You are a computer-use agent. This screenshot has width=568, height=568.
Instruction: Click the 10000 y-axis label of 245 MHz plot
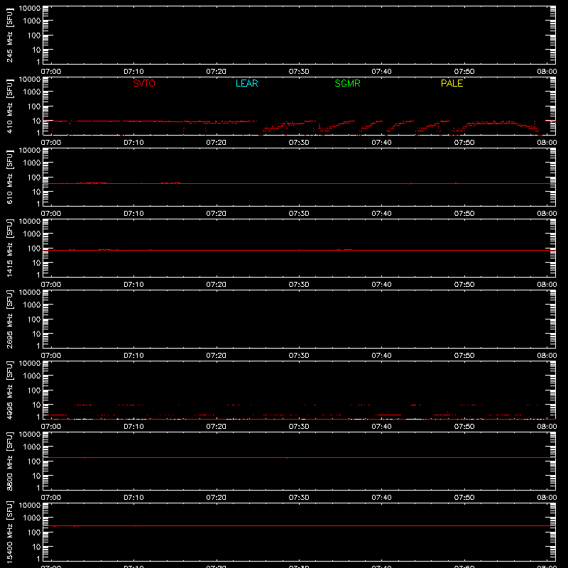coord(30,9)
